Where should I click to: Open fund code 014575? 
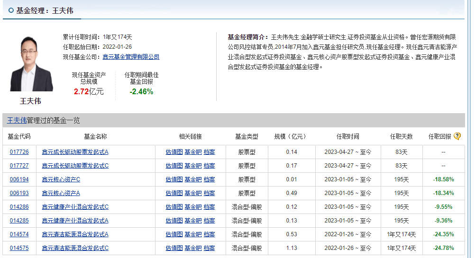pyautogui.click(x=19, y=248)
